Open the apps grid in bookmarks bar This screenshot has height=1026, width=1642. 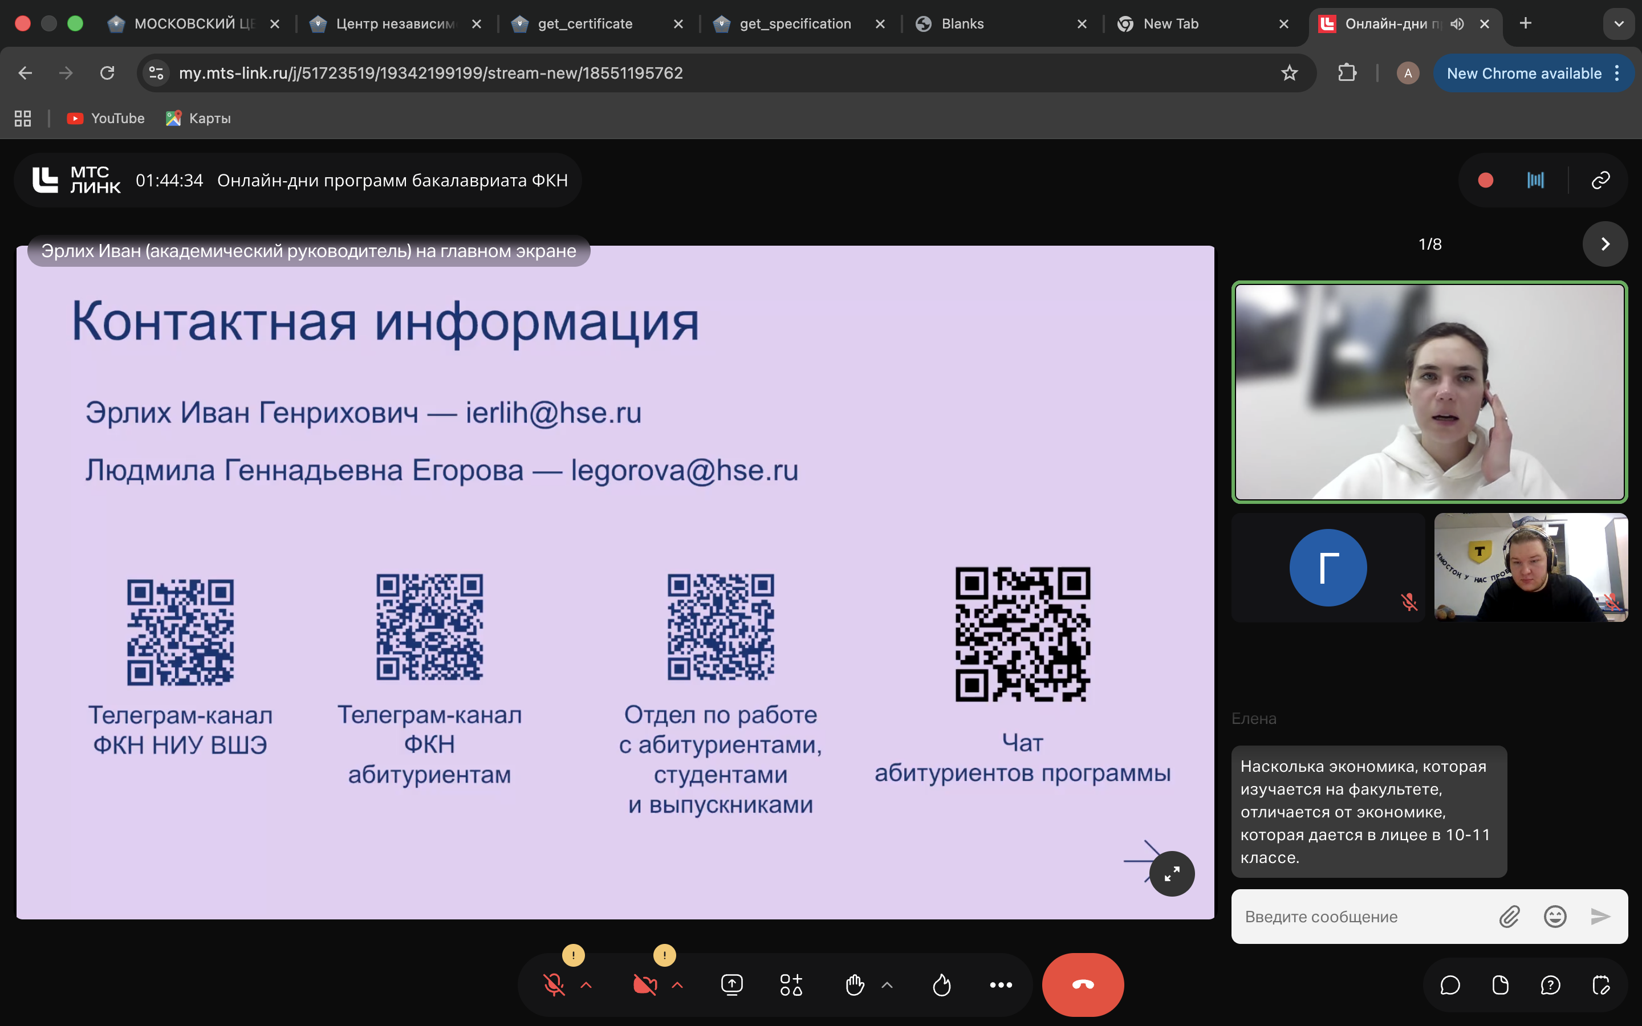tap(22, 118)
